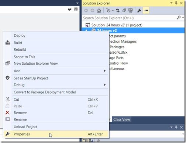Click the Pending Changes Filter clock icon
The image size is (186, 143).
coord(108,11)
